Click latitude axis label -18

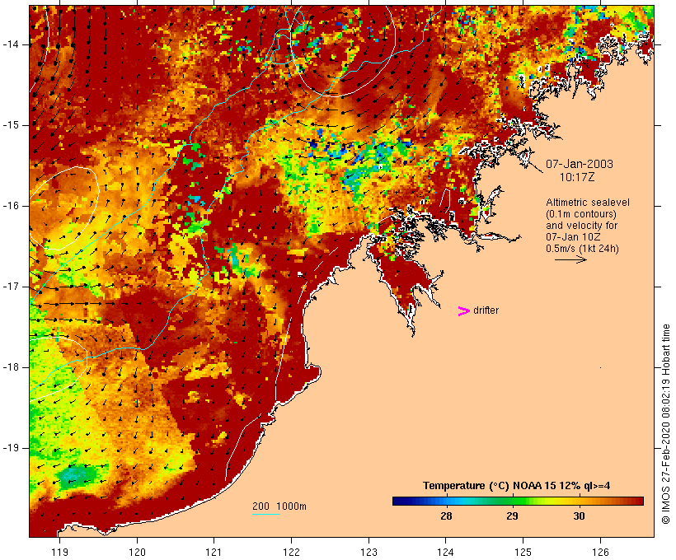[11, 367]
